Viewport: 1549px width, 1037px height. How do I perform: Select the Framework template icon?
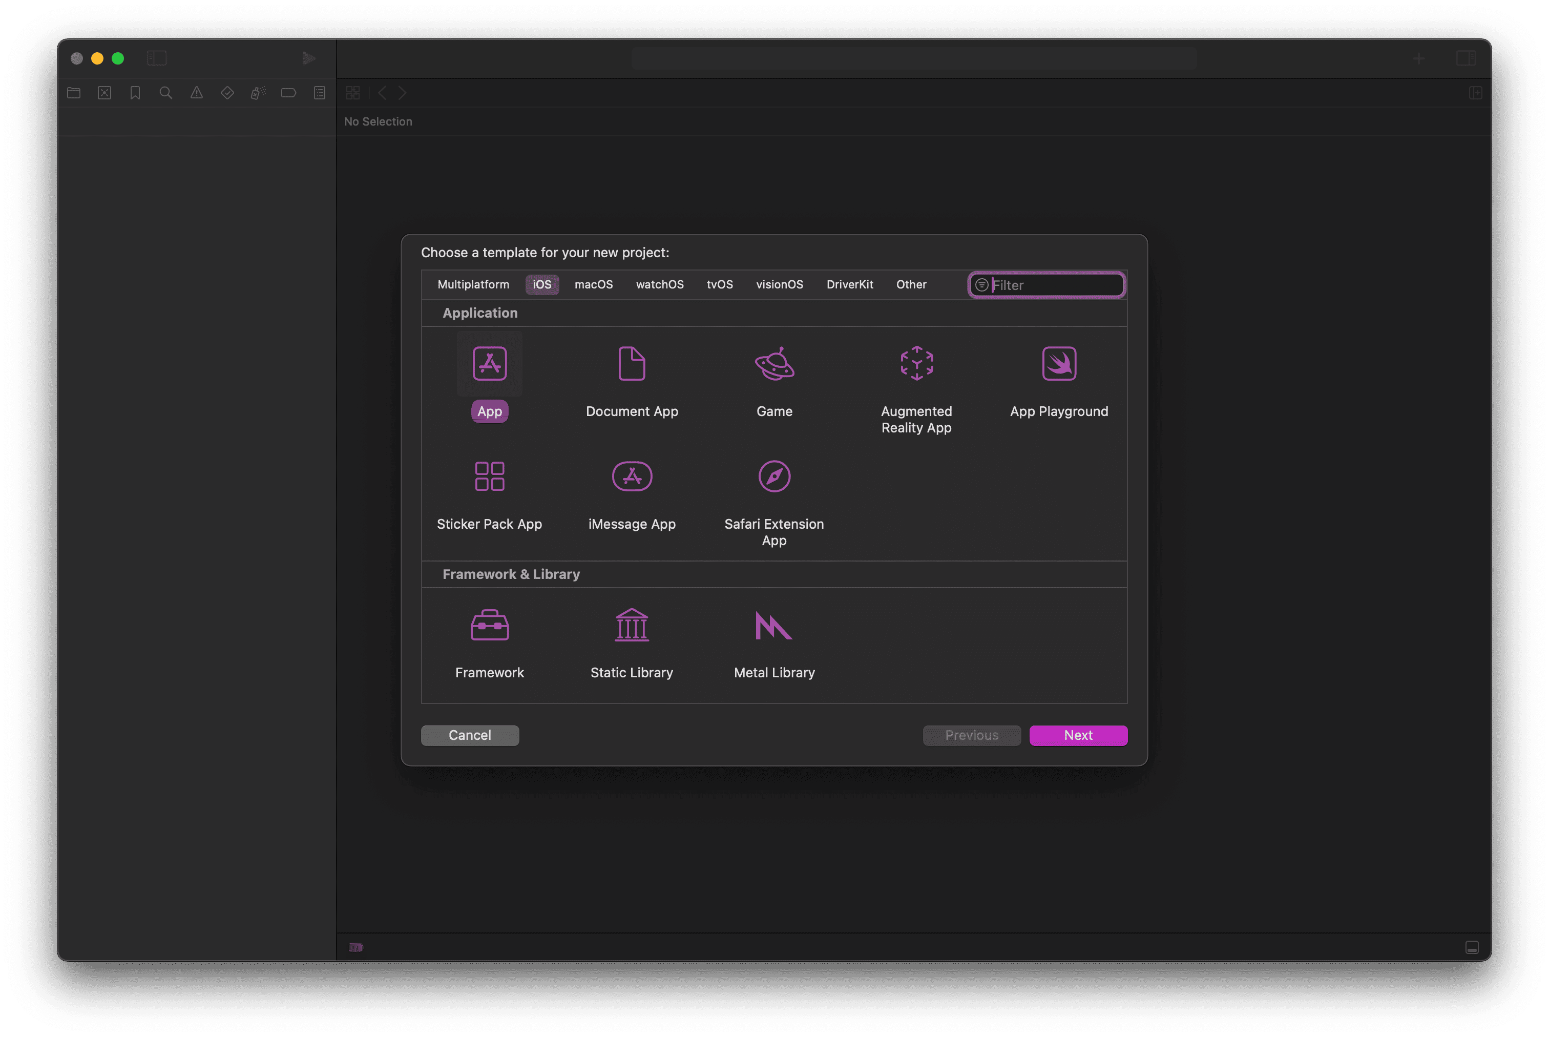[489, 625]
